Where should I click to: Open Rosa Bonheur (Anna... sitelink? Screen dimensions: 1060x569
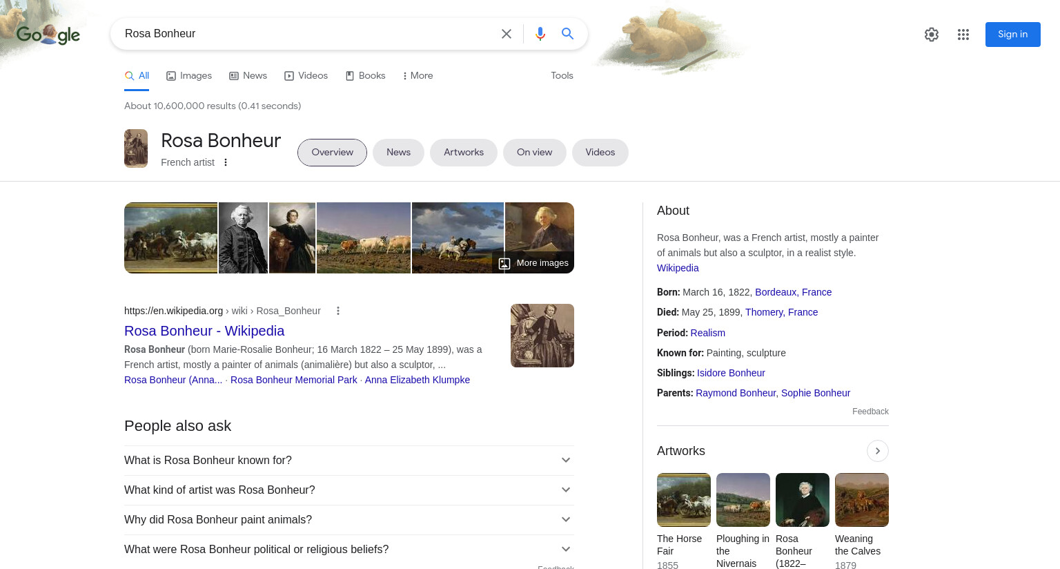click(x=173, y=380)
